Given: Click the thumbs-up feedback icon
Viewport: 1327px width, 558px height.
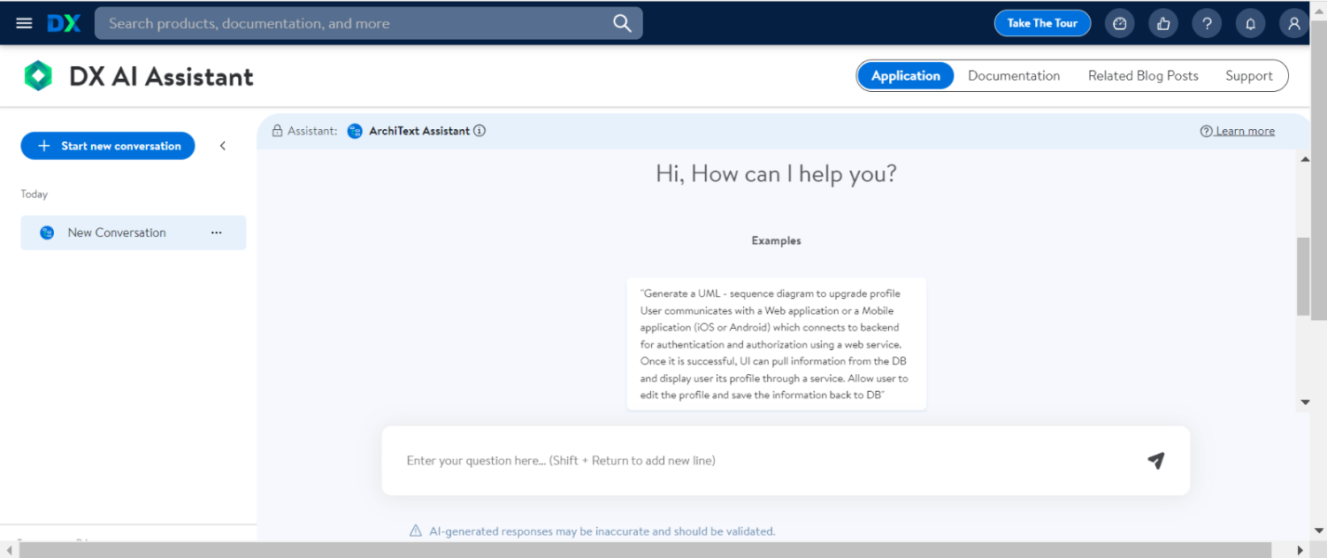Looking at the screenshot, I should click(1163, 24).
